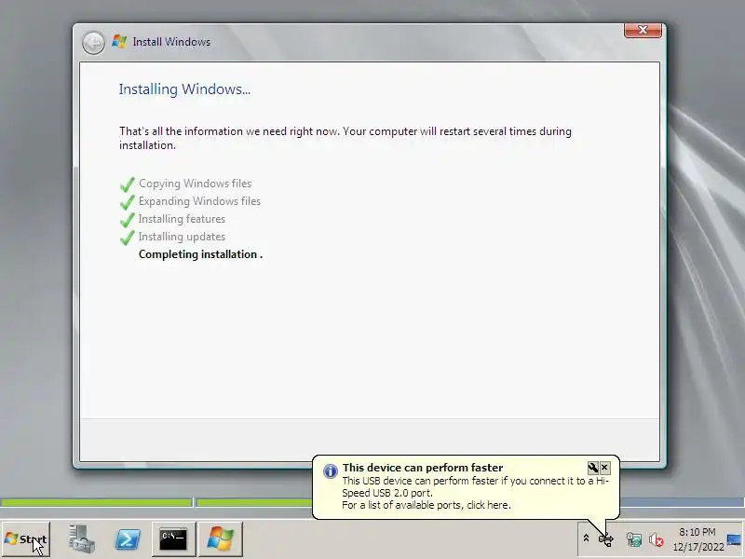This screenshot has height=559, width=745.
Task: Click 'This device can perform faster' title
Action: [x=423, y=468]
